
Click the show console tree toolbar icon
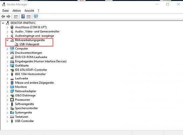pyautogui.click(x=16, y=17)
